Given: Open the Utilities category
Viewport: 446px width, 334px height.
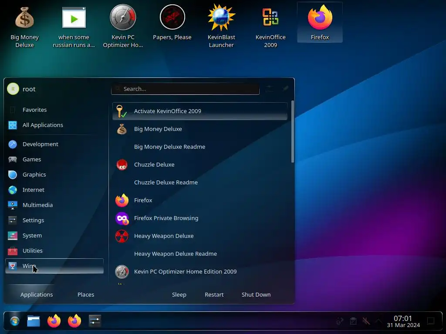Looking at the screenshot, I should [x=54, y=251].
